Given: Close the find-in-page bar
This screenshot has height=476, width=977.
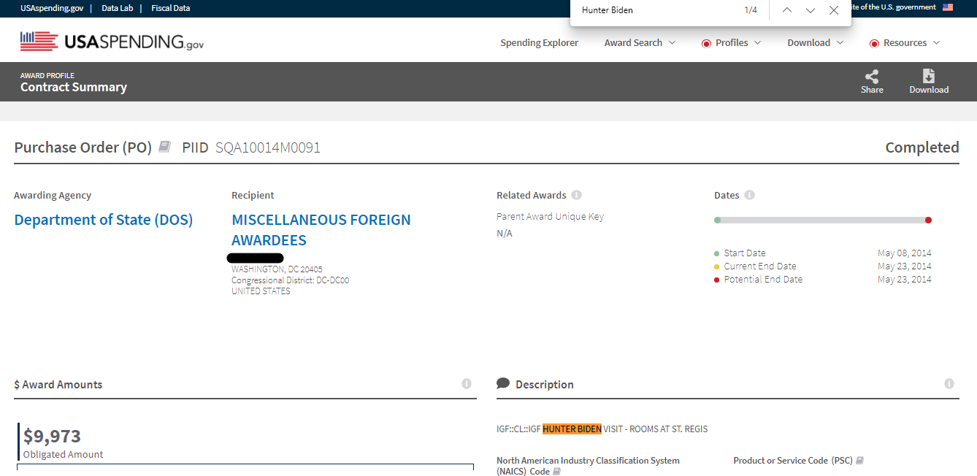Looking at the screenshot, I should pyautogui.click(x=834, y=10).
